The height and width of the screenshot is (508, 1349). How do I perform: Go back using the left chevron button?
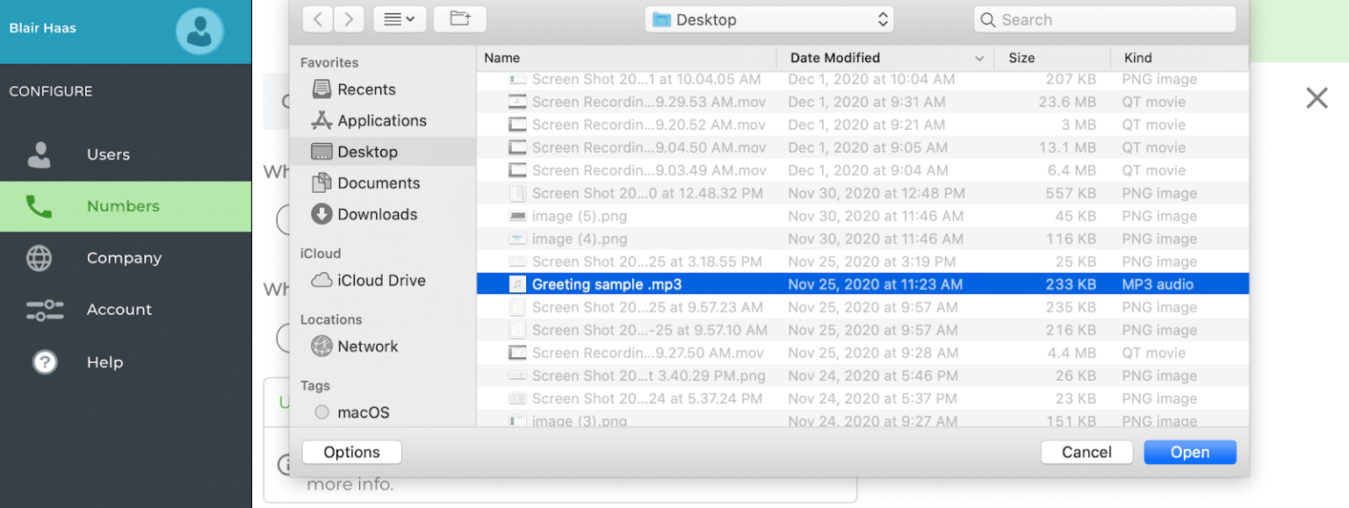(x=317, y=19)
